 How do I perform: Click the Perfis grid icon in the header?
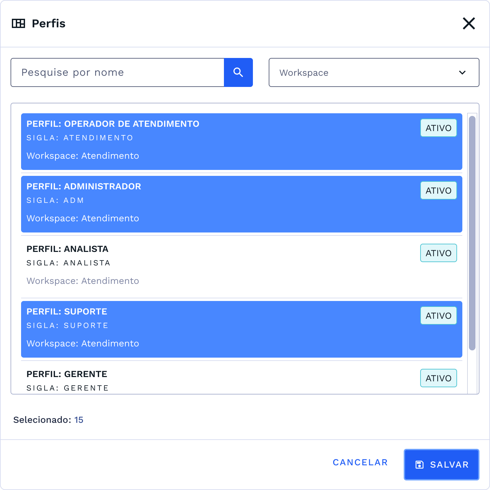(x=19, y=23)
